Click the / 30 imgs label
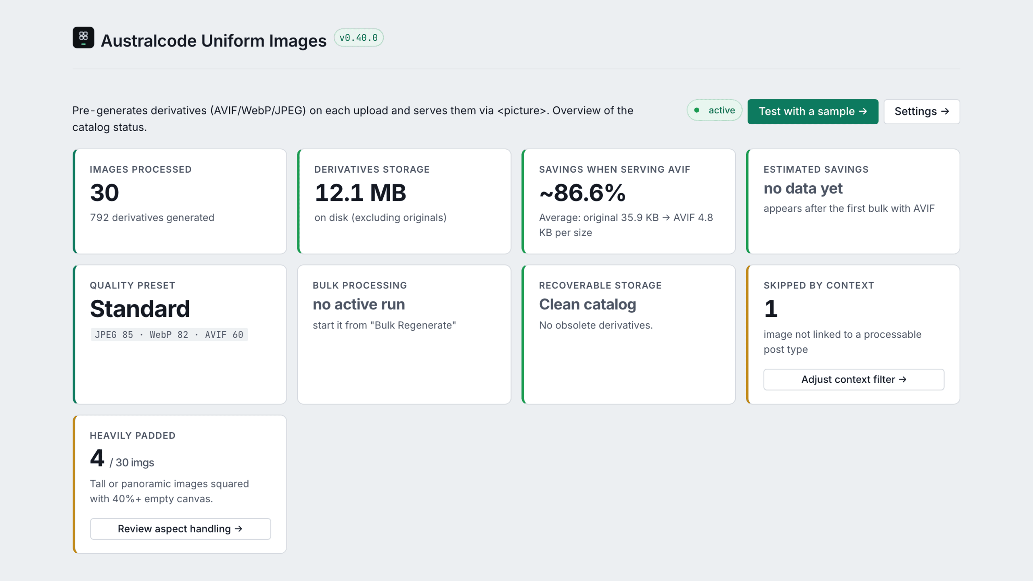 tap(132, 462)
